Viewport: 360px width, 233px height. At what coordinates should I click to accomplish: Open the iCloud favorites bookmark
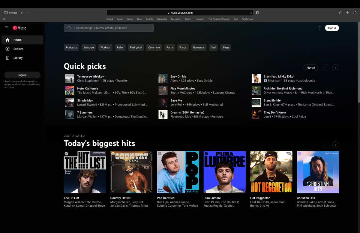click(x=109, y=19)
